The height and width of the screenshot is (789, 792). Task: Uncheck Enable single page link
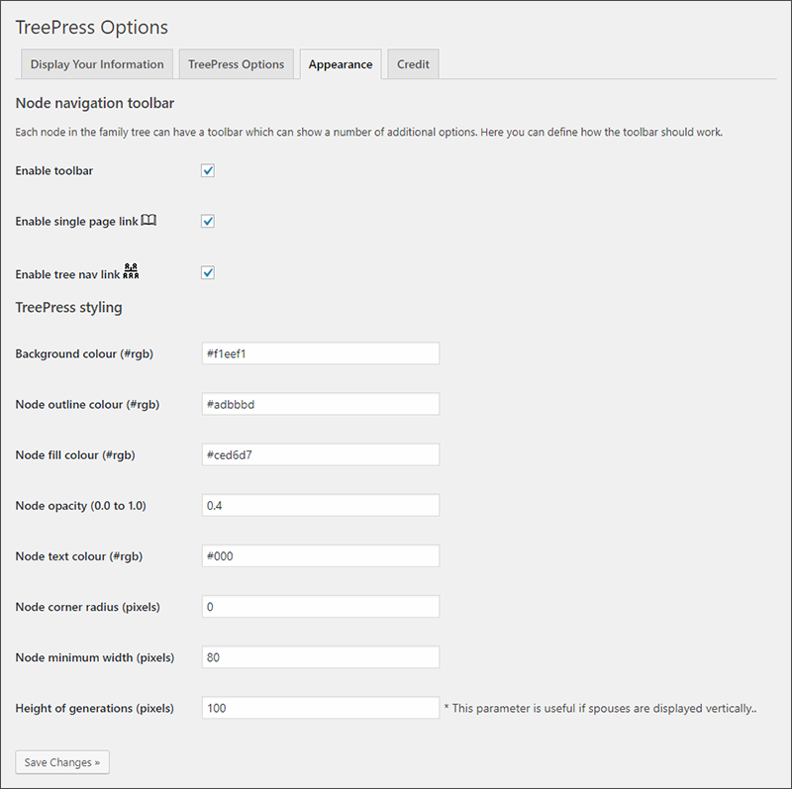click(x=208, y=221)
